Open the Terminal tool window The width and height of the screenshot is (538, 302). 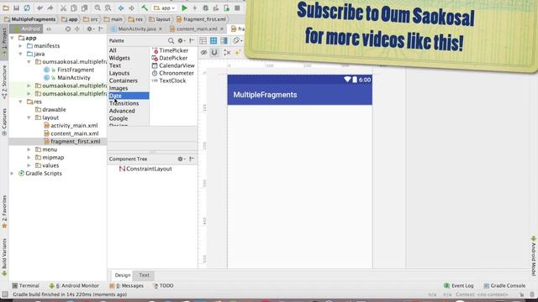click(x=26, y=285)
